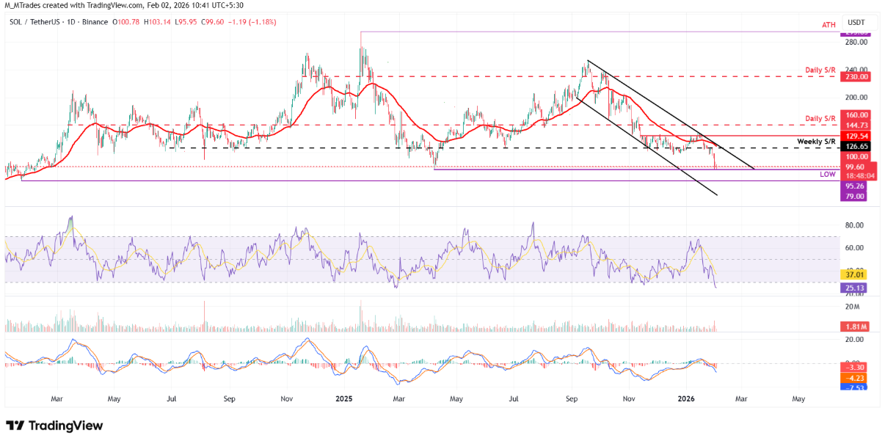Click the 99.60 current price label
This screenshot has width=885, height=441.
click(857, 167)
